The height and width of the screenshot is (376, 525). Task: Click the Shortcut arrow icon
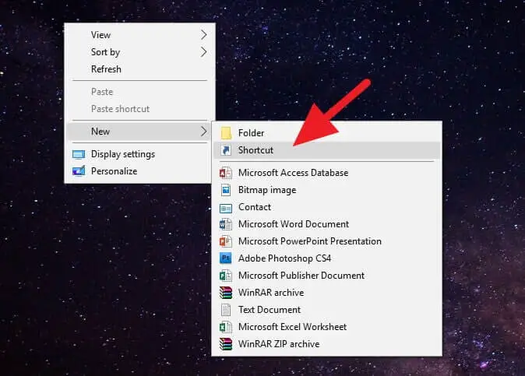tap(226, 150)
